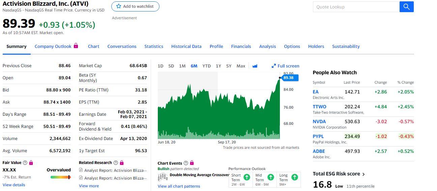
Task: Click the Fair Value overvalued gradient bar
Action: (61, 177)
